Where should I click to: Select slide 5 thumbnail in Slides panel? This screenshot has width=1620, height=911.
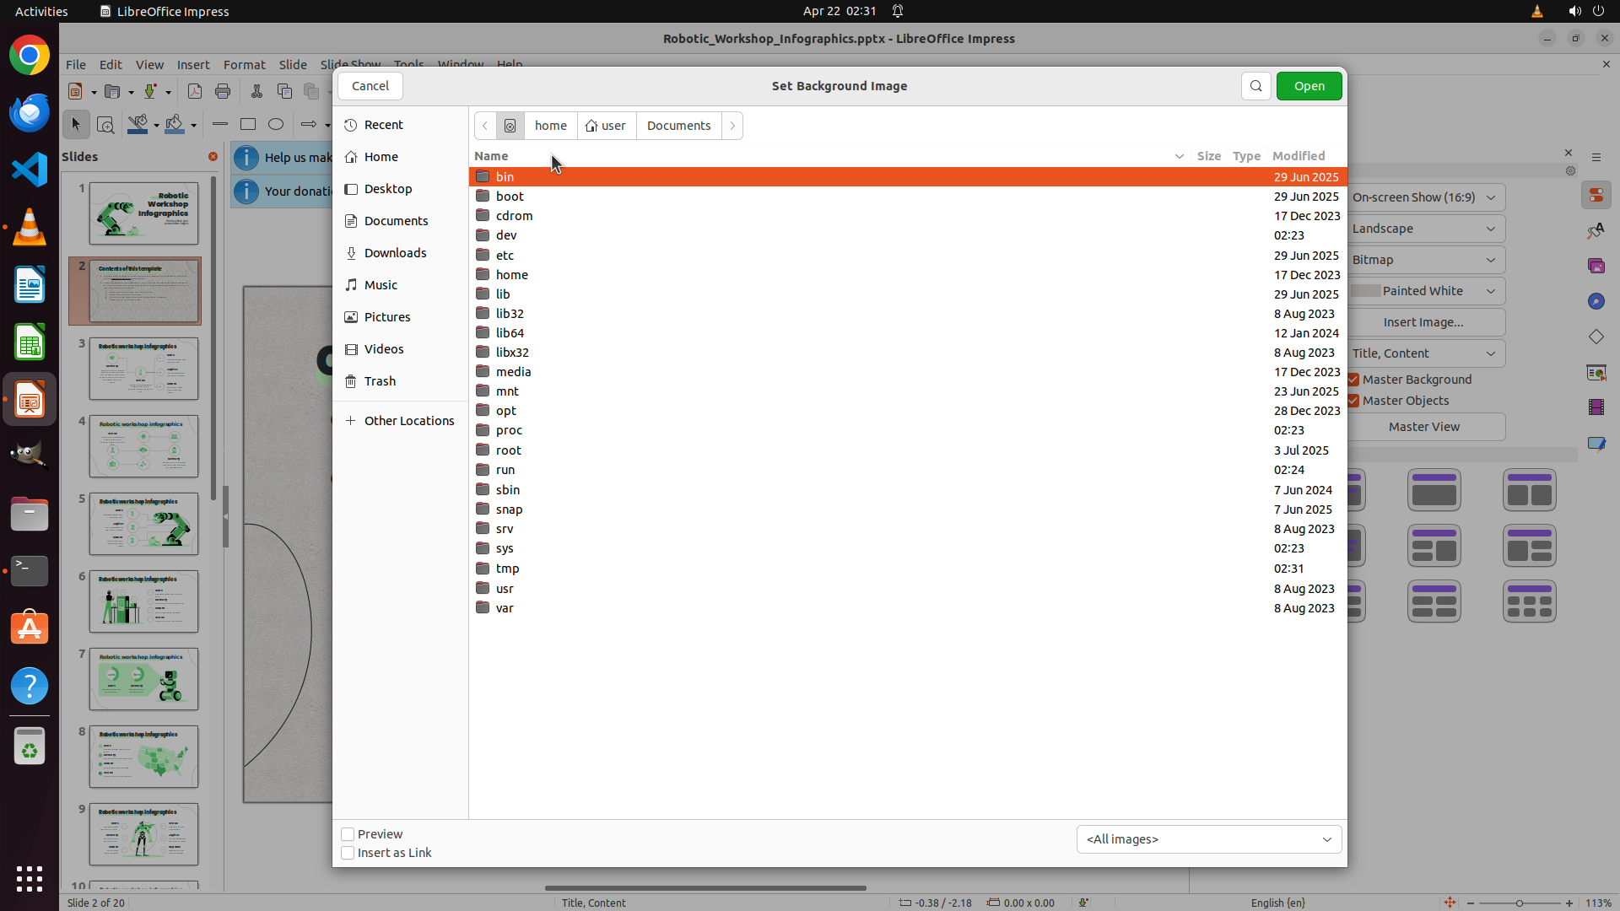tap(143, 524)
